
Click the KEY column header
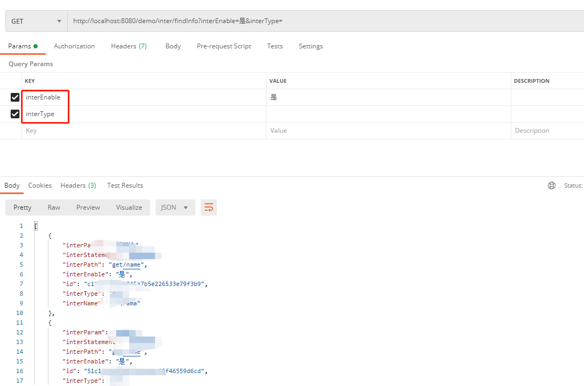(x=30, y=81)
